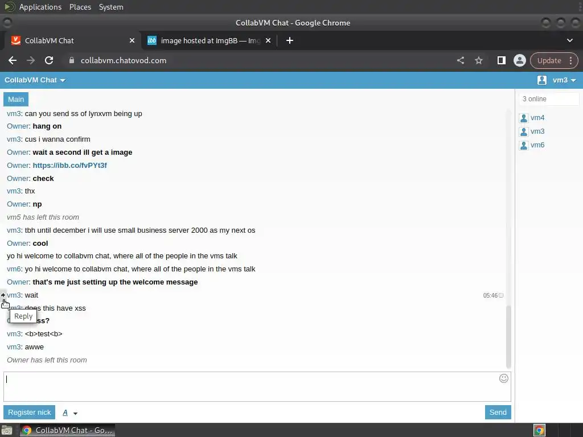Click the reply arrow beside the wait message
Viewport: 583px width, 437px height.
pyautogui.click(x=3, y=295)
